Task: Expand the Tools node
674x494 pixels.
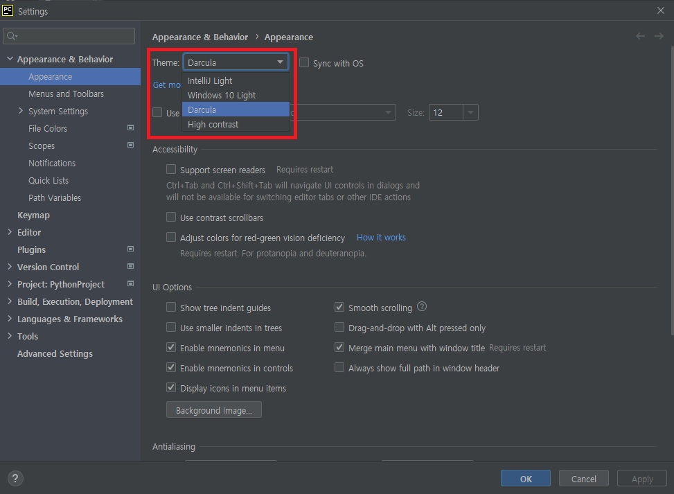Action: (10, 336)
